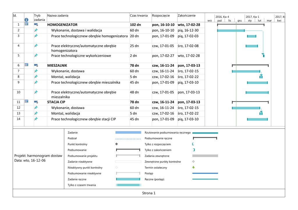
Task: Click the indicator icon in MIESZALNIK row
Action: pos(26,65)
